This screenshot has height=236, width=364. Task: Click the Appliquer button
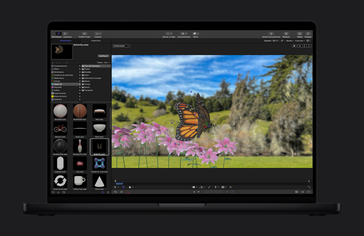tap(104, 56)
